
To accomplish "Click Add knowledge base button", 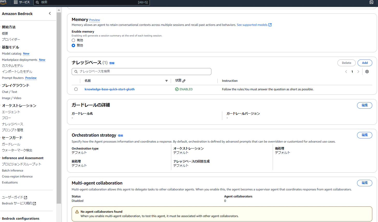I will (365, 63).
